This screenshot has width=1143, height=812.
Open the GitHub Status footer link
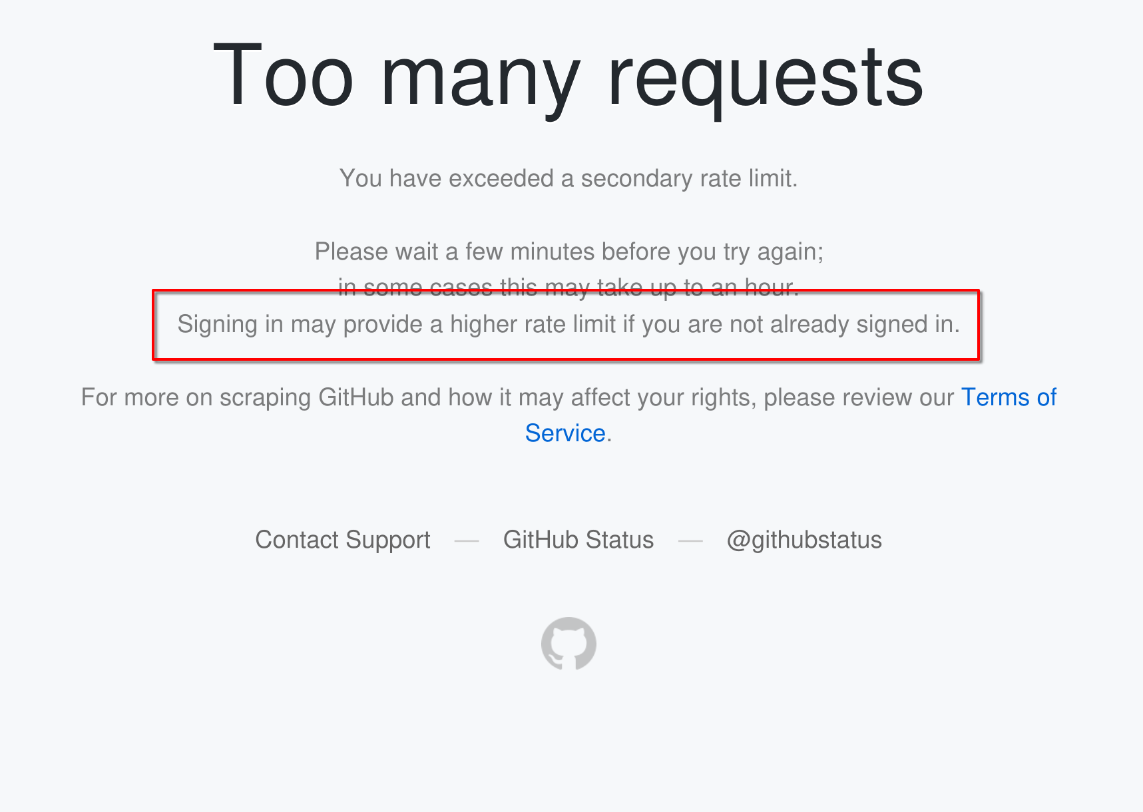[578, 540]
